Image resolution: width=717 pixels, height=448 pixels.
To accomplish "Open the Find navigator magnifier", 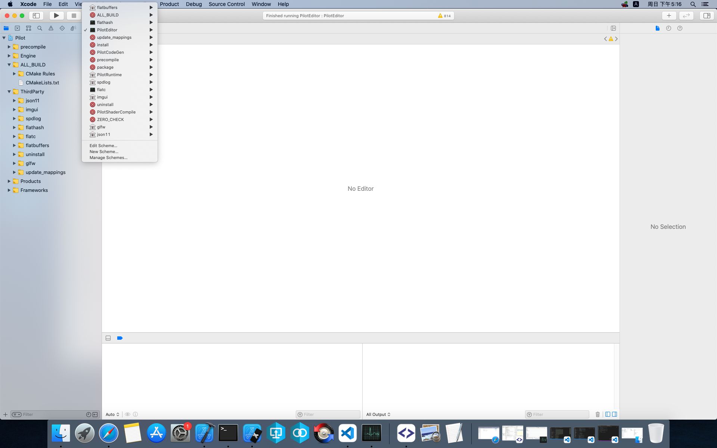I will [40, 28].
